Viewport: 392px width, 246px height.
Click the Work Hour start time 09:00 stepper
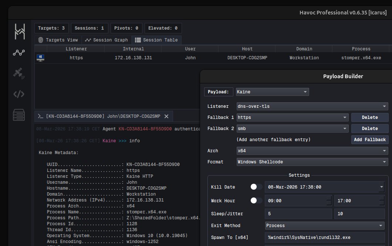point(329,200)
